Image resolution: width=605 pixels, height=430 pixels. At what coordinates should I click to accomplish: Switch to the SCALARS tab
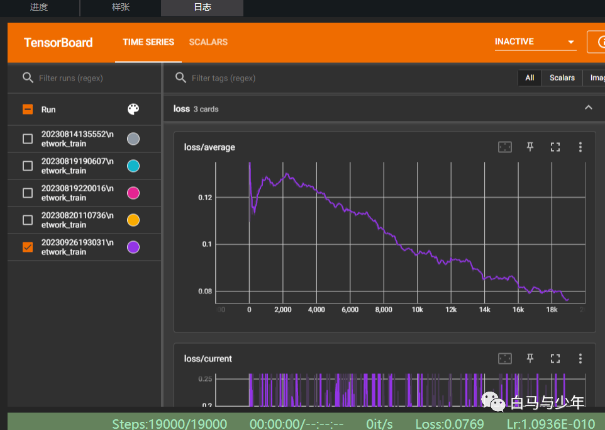pos(208,42)
